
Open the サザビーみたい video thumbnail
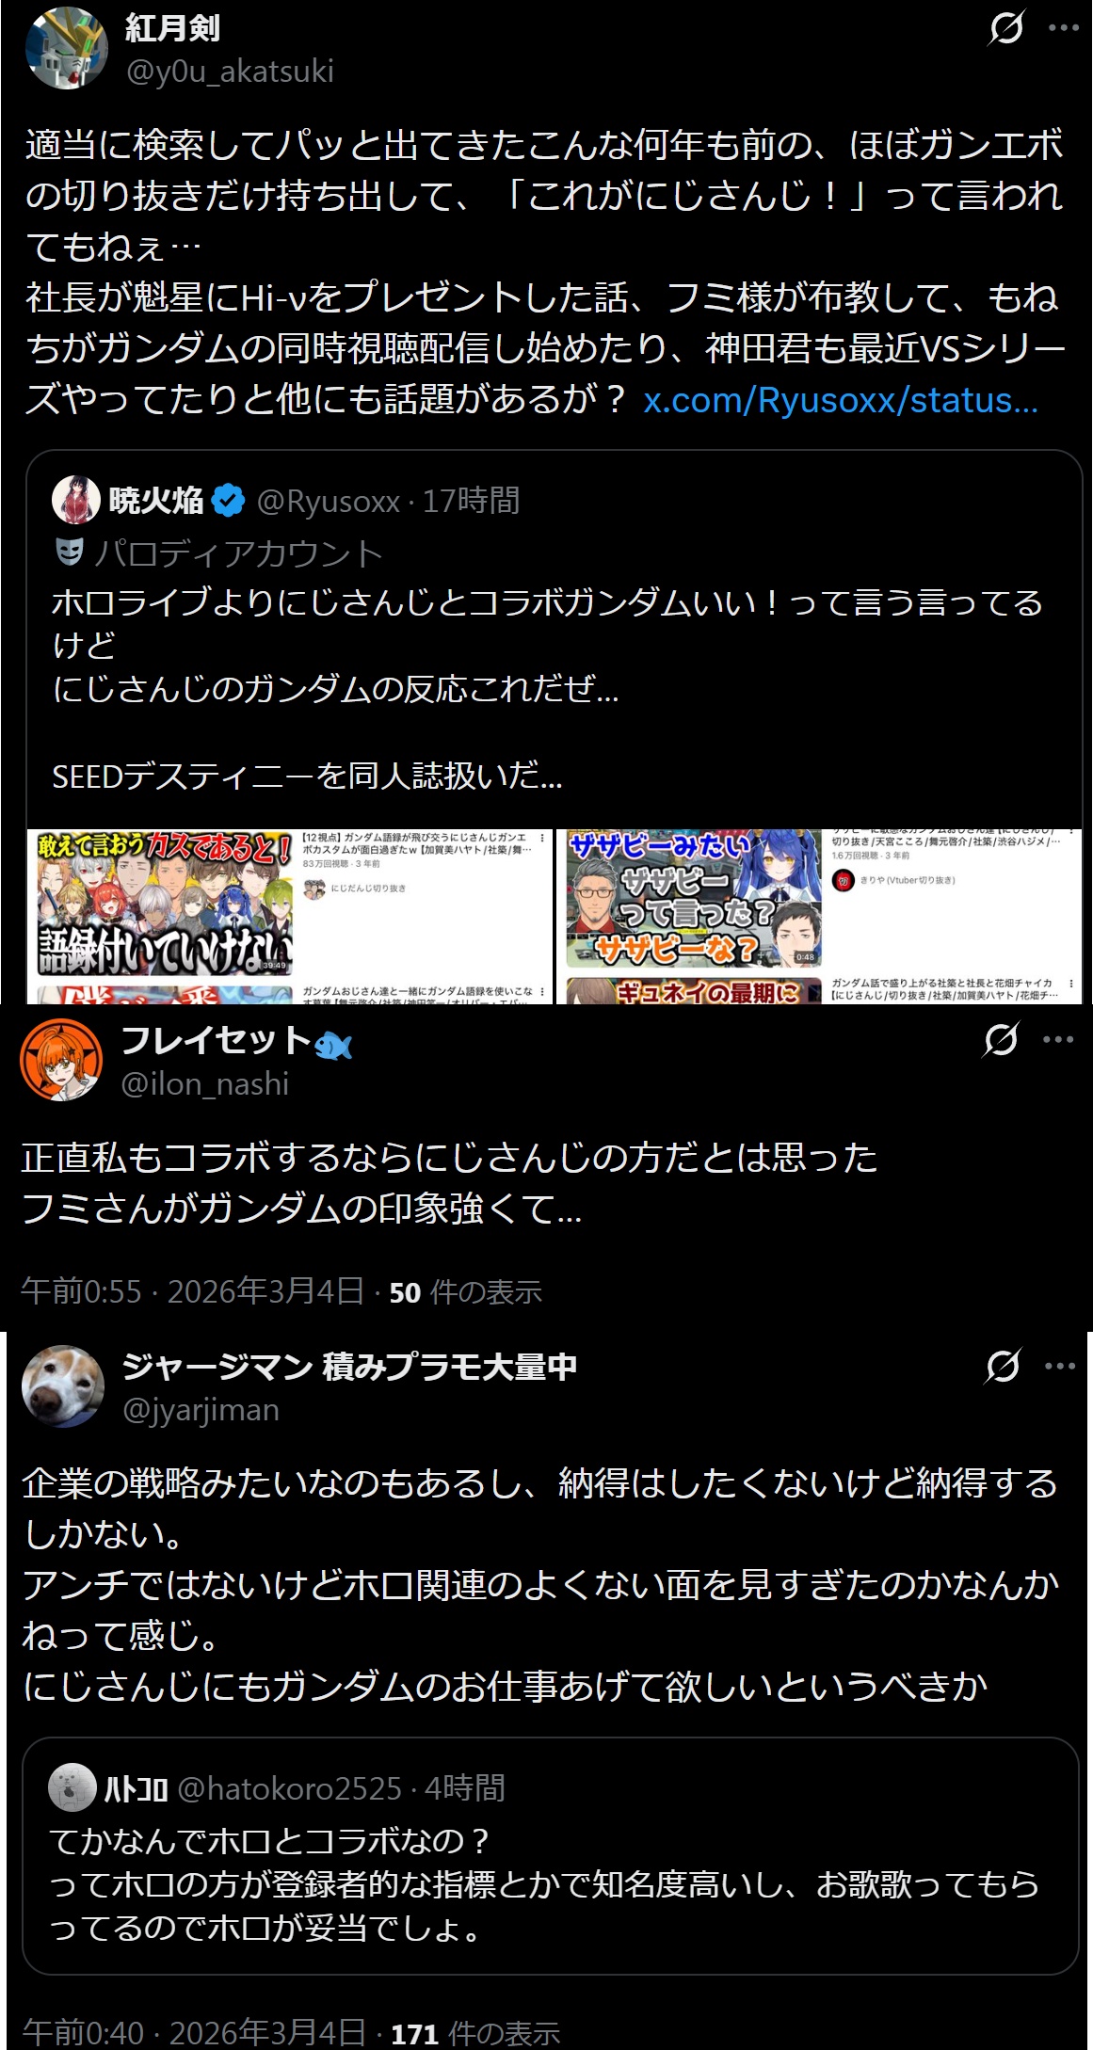694,899
